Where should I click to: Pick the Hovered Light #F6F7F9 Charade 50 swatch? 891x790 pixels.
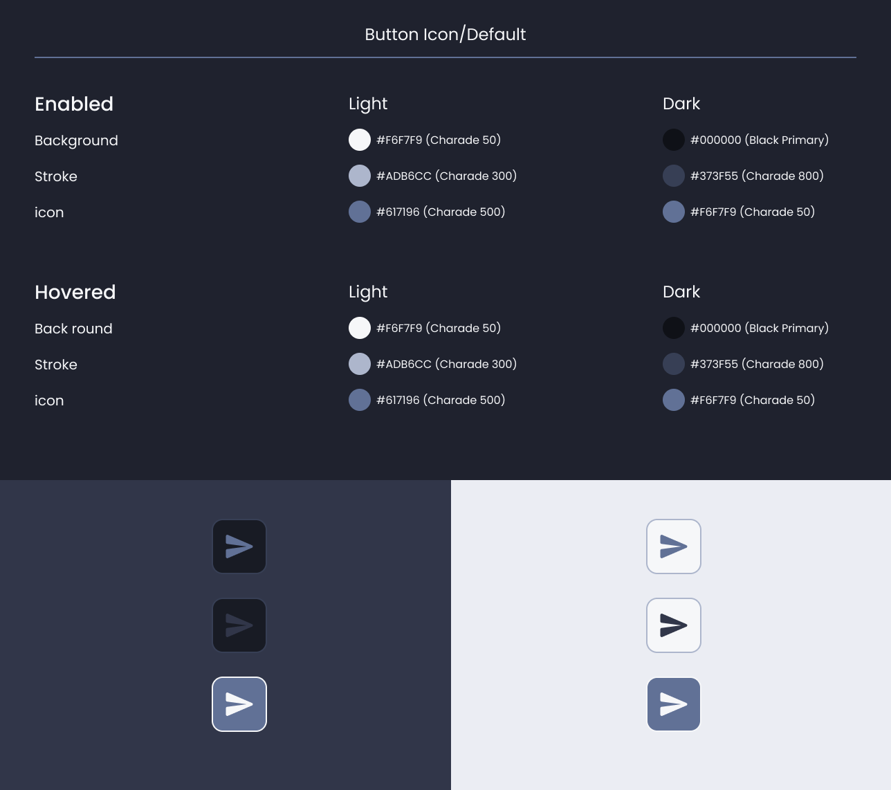tap(360, 328)
